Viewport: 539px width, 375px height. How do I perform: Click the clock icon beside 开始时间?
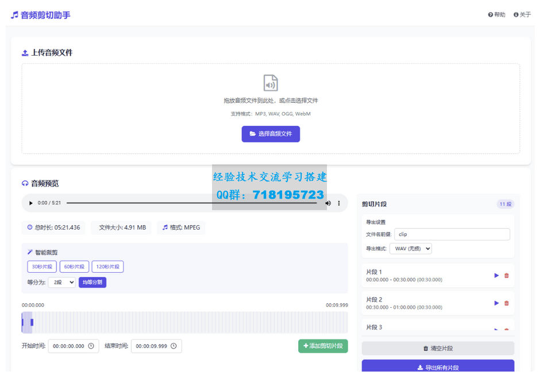(x=92, y=346)
